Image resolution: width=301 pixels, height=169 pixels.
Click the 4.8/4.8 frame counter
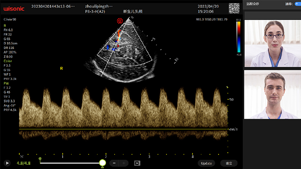[x=24, y=163]
